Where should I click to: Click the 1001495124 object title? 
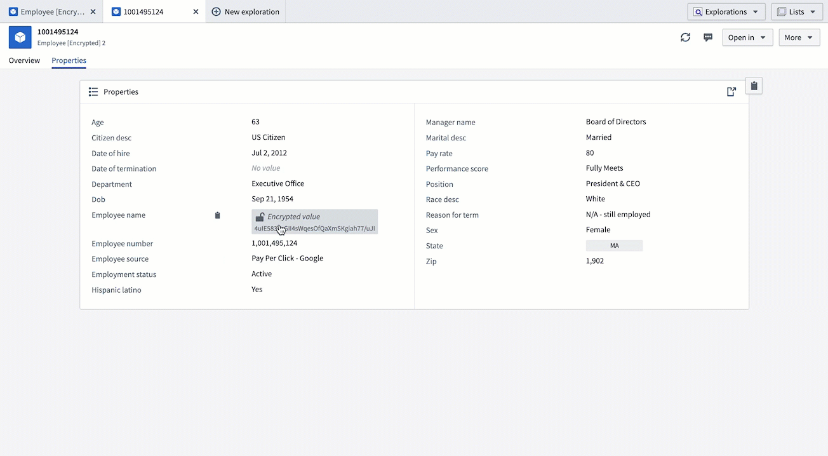58,32
